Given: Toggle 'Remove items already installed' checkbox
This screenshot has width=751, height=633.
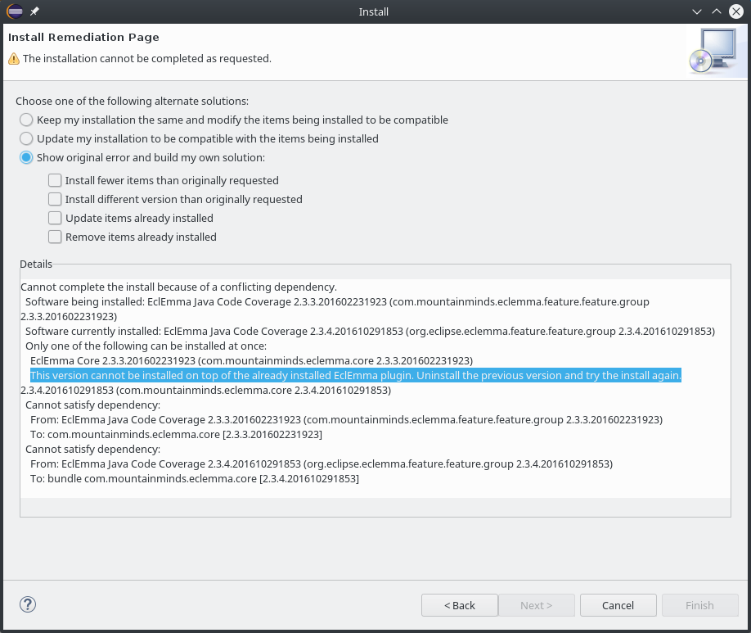Looking at the screenshot, I should click(x=55, y=237).
